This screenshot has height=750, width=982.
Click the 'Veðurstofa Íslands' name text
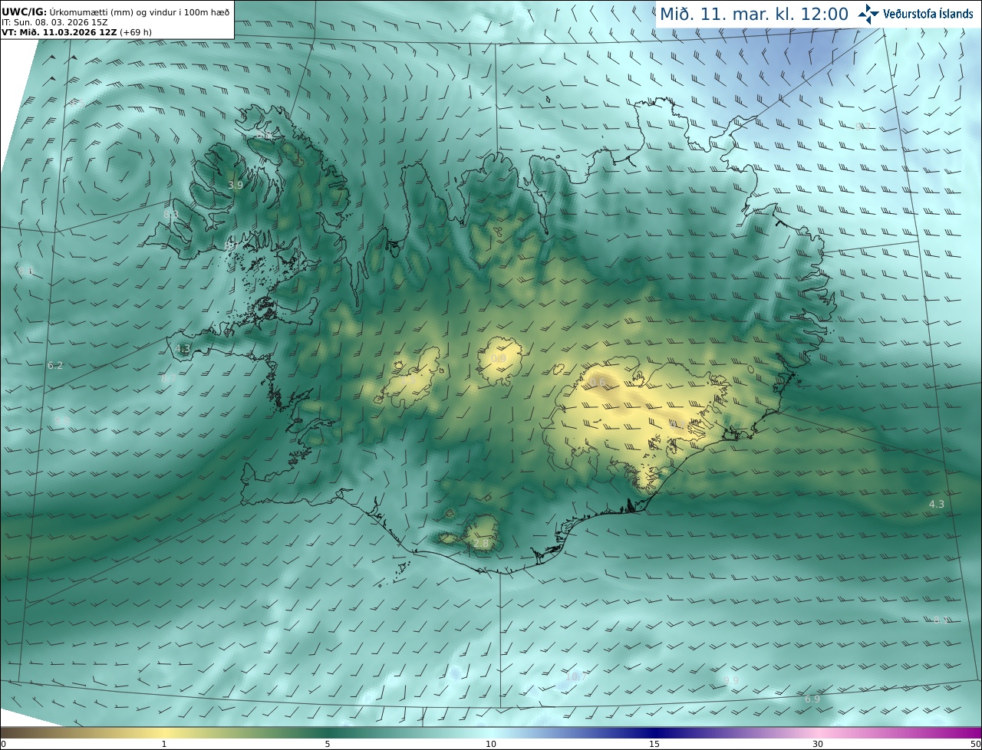[928, 14]
